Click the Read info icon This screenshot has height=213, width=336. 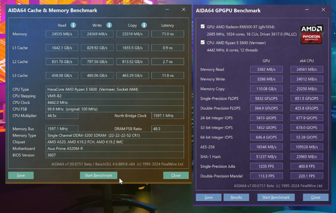(73, 25)
